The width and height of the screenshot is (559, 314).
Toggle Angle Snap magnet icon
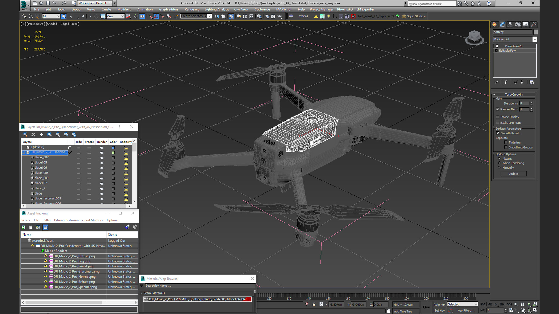click(x=156, y=16)
